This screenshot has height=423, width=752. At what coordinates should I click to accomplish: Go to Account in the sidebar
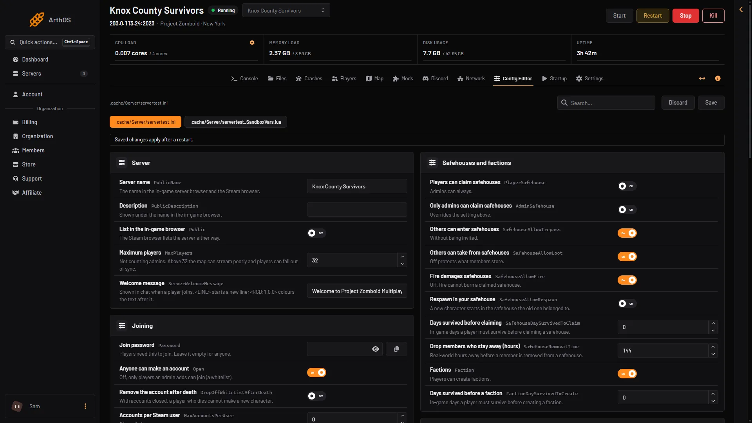[50, 94]
